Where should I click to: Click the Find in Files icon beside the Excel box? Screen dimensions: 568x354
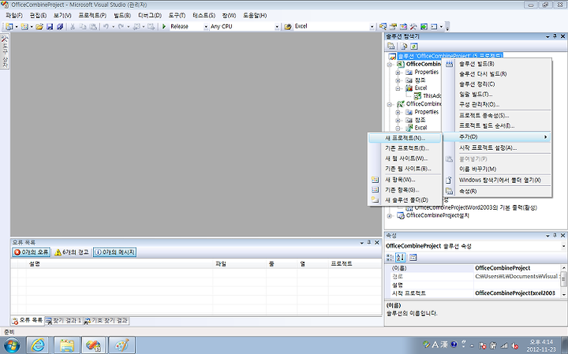[288, 27]
